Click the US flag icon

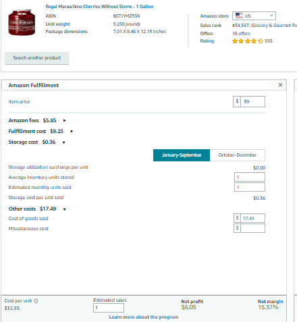click(x=239, y=16)
